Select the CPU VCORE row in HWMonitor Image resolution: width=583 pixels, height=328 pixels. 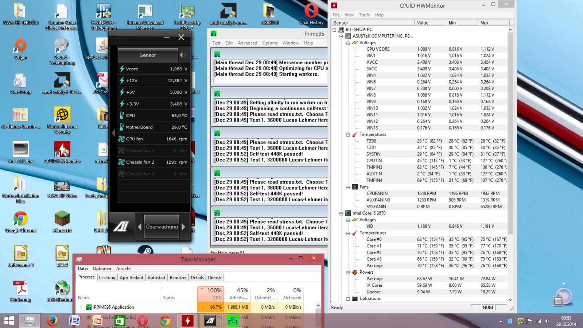pos(436,49)
